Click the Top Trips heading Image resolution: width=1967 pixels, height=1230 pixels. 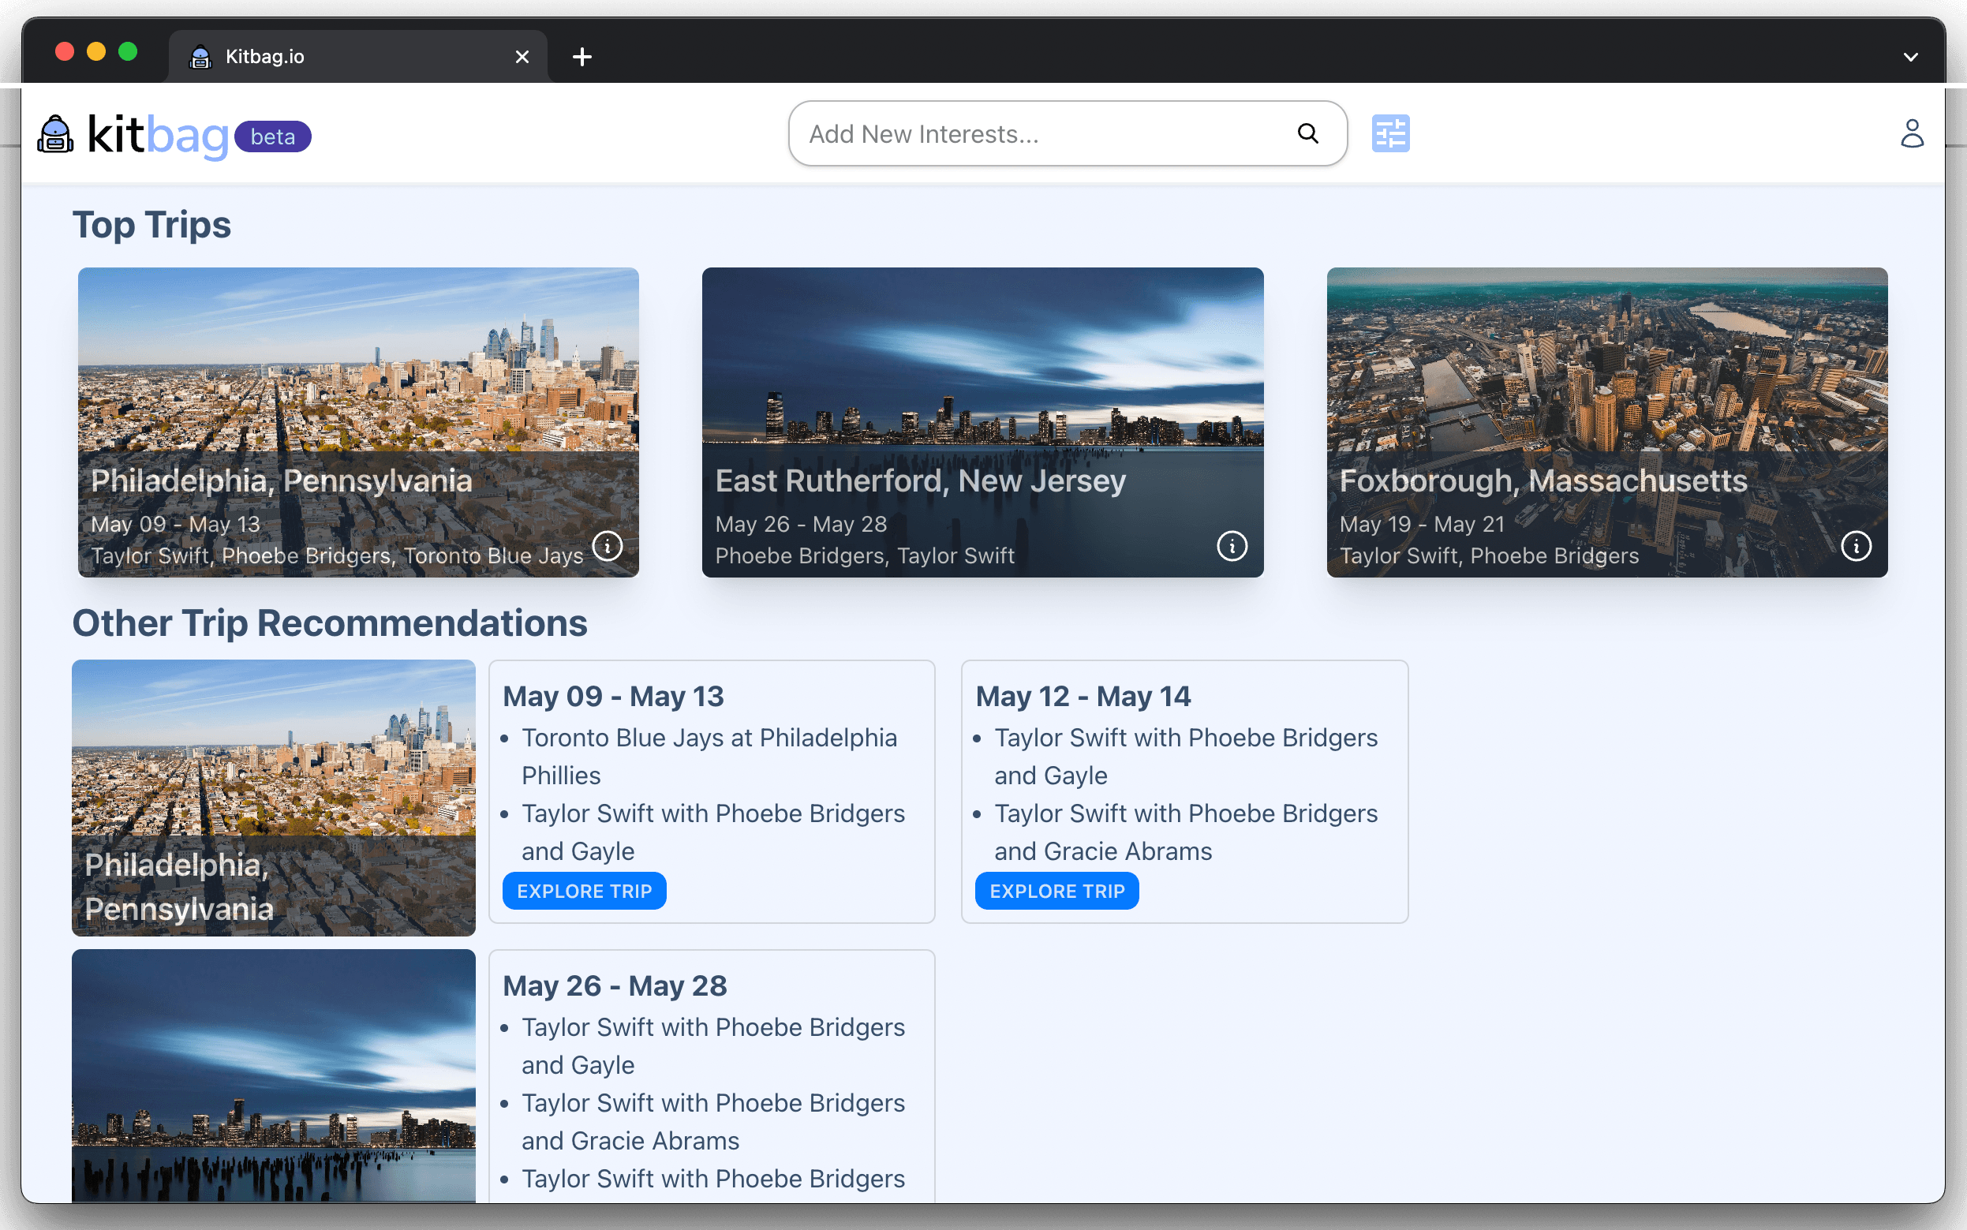click(x=151, y=225)
